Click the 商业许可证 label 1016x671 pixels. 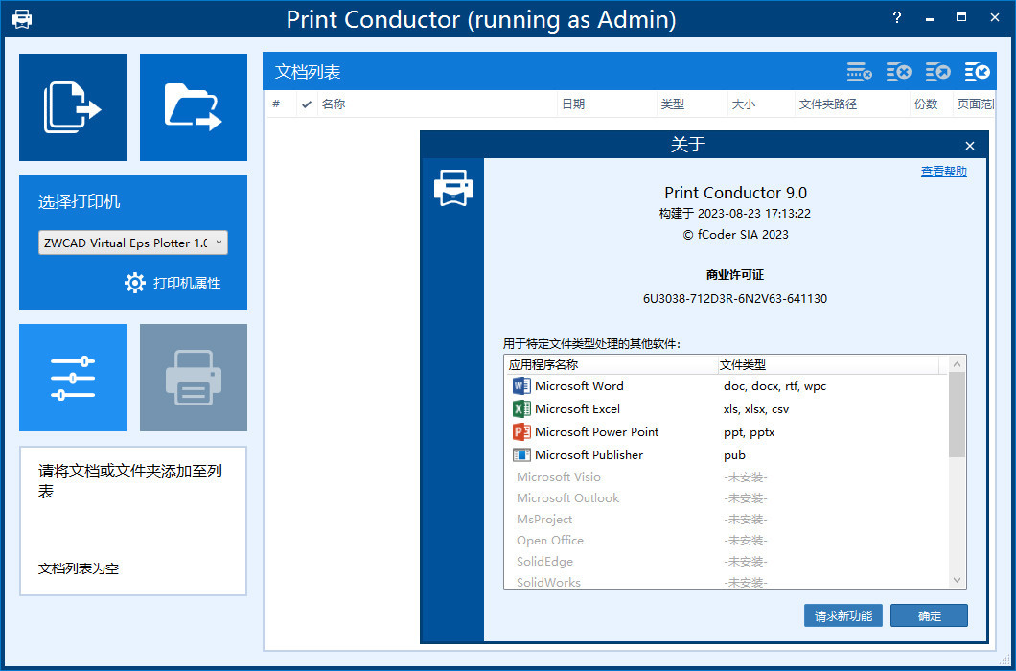tap(735, 275)
